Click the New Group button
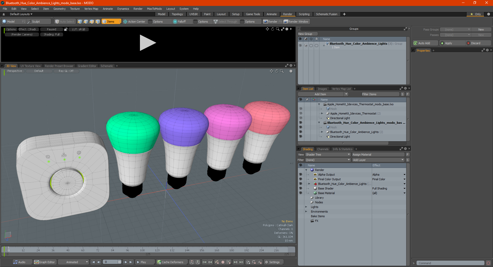Image resolution: width=493 pixels, height=267 pixels. tap(308, 34)
